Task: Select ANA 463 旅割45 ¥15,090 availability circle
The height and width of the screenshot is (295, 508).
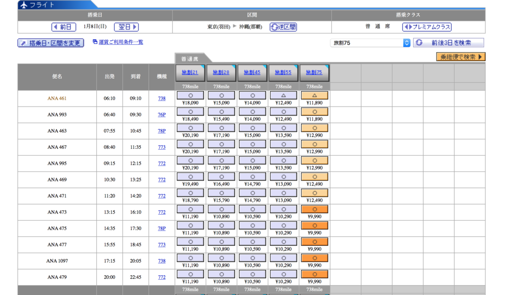Action: [x=253, y=128]
